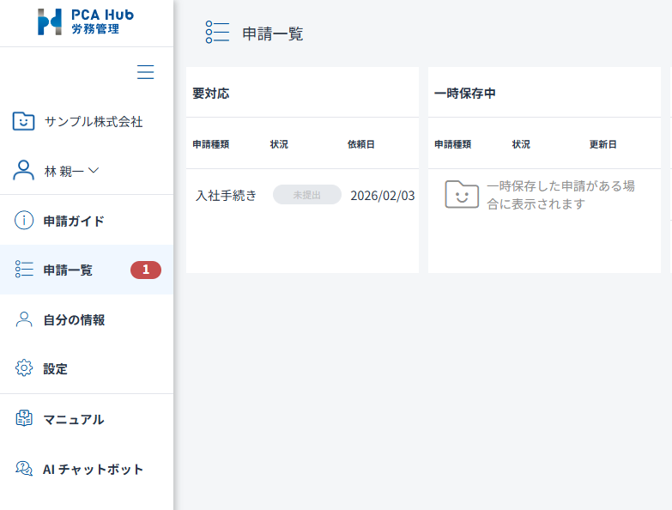The width and height of the screenshot is (672, 510).
Task: Click the 未提出 status badge
Action: [x=306, y=195]
